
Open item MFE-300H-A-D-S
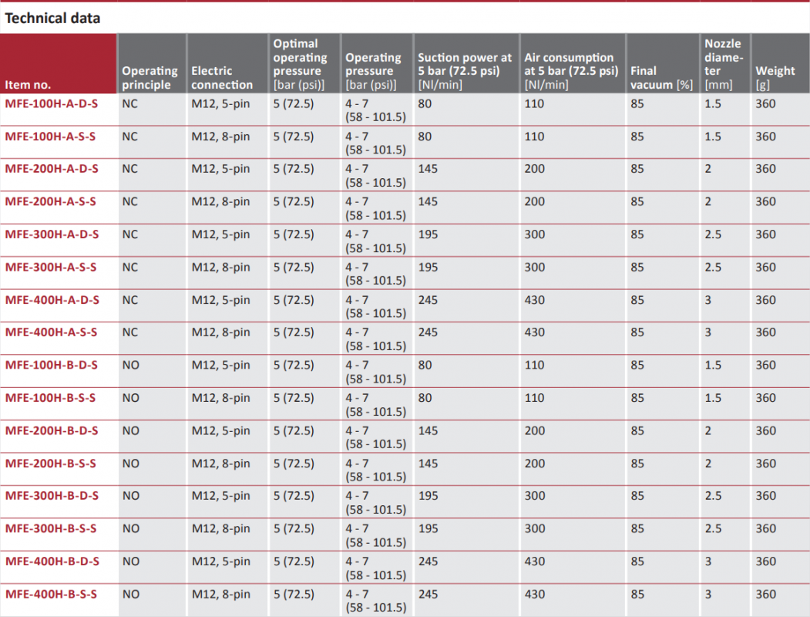[x=52, y=234]
